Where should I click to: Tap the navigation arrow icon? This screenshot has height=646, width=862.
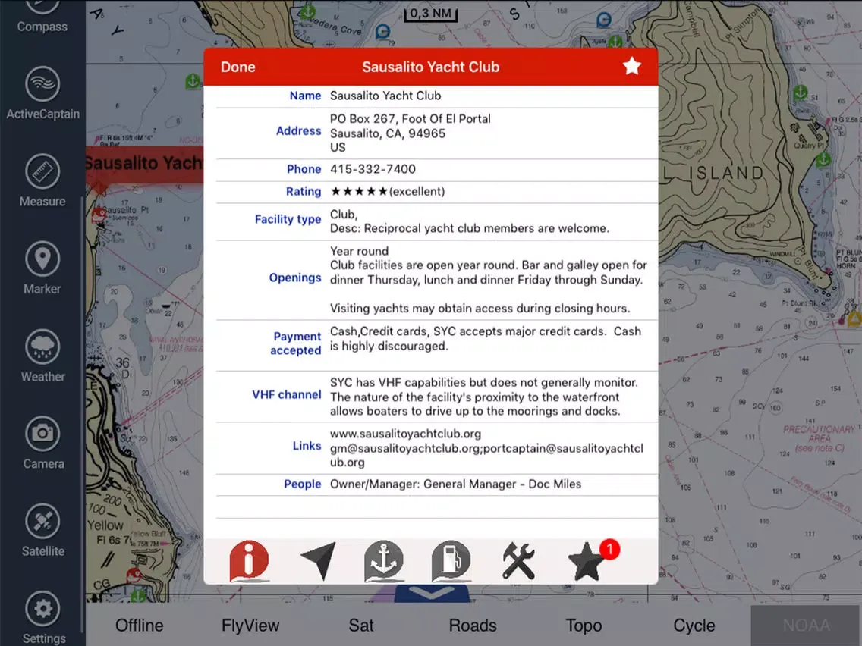coord(318,561)
